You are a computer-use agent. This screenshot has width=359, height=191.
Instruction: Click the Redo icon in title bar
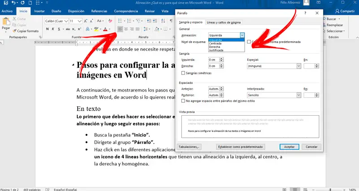pyautogui.click(x=22, y=3)
